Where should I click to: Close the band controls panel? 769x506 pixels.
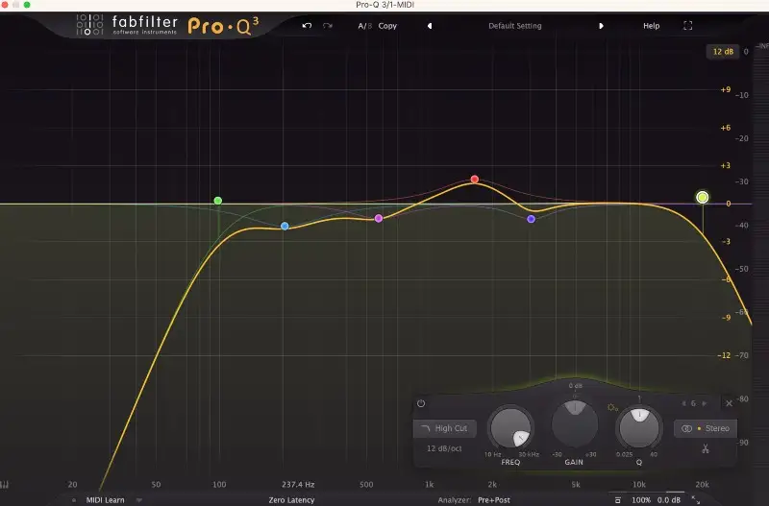click(x=729, y=403)
